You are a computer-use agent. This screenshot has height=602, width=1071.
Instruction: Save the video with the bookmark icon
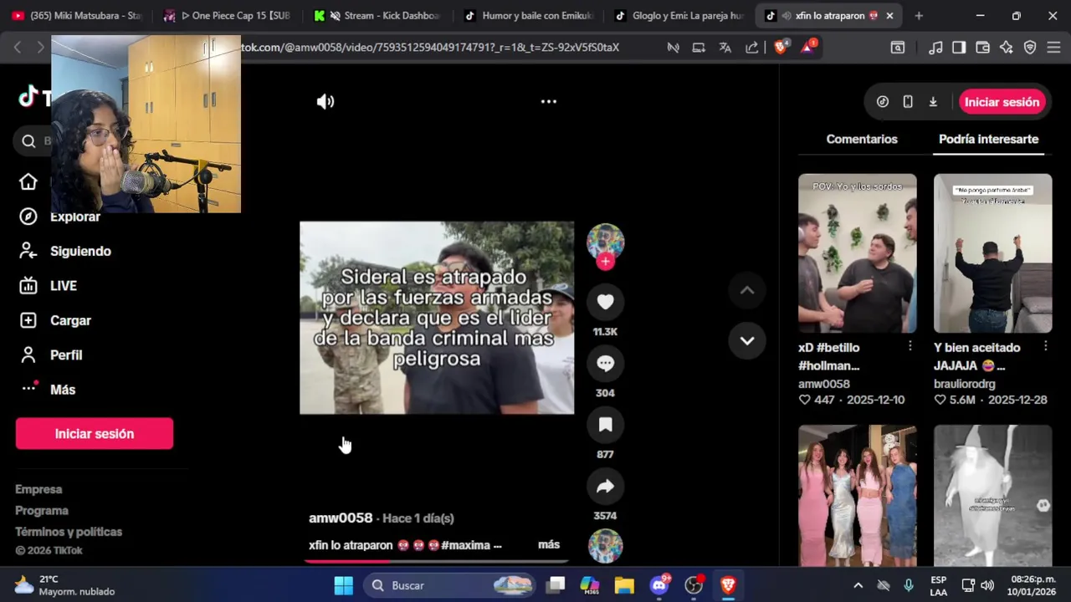605,425
